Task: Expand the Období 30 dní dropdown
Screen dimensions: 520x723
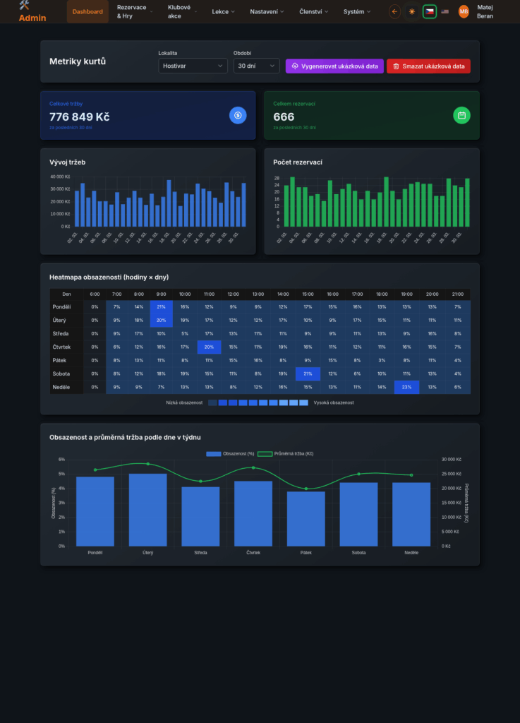Action: click(x=257, y=66)
